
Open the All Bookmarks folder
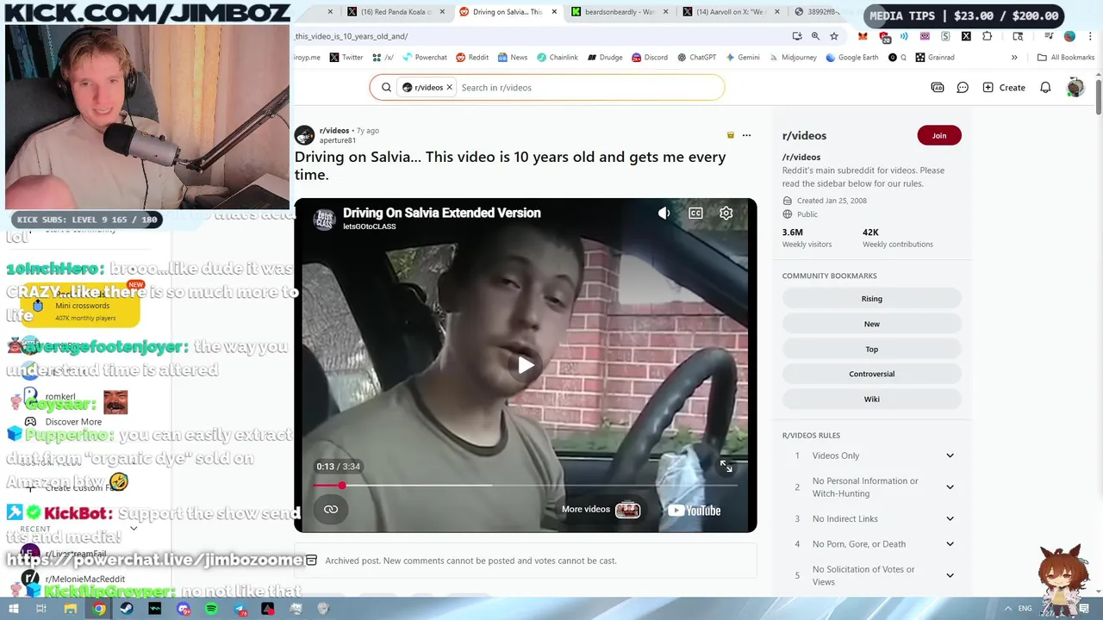pyautogui.click(x=1066, y=58)
